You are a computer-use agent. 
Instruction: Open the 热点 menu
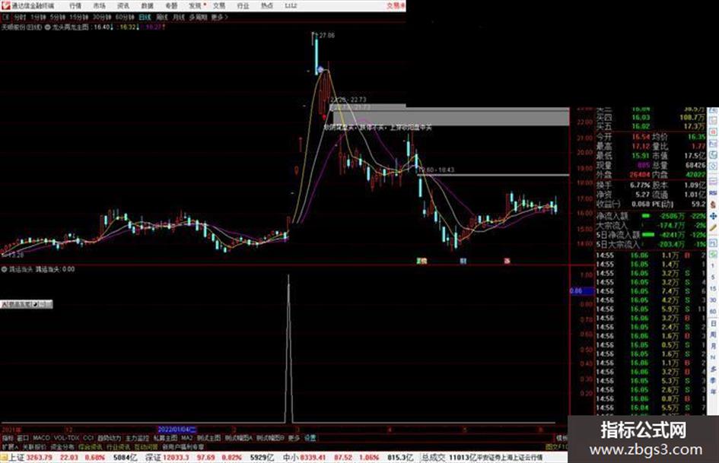(x=267, y=5)
